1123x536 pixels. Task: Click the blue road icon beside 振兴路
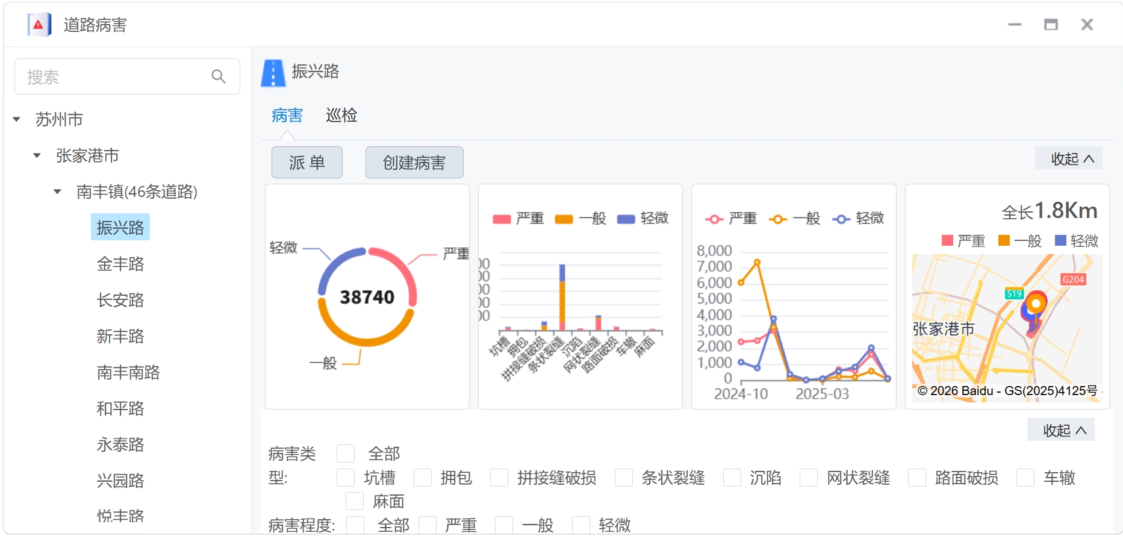click(x=273, y=73)
